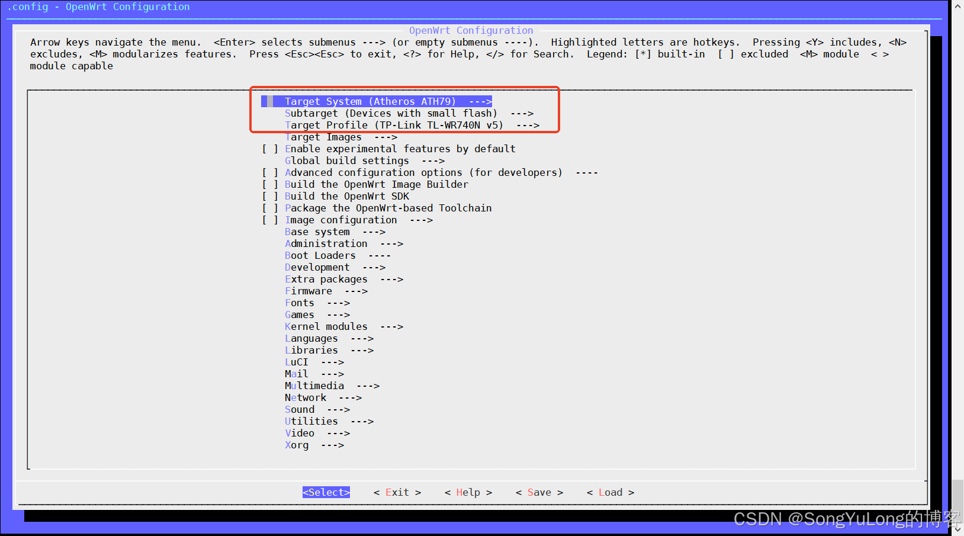Expand the Boot Loaders entry
The image size is (964, 536).
coord(338,255)
